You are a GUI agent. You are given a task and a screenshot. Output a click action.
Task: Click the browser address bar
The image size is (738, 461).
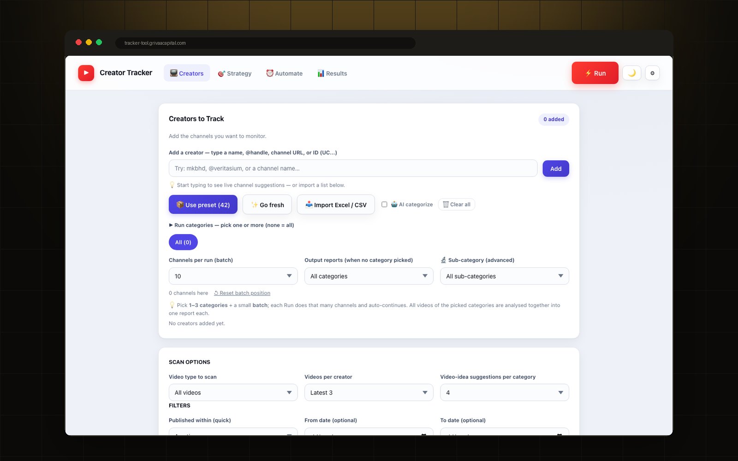click(265, 43)
